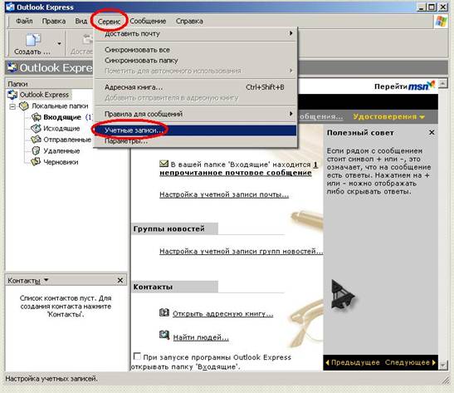Select the Входящие folder label
Viewport: 454px width, 393px height.
pos(62,117)
